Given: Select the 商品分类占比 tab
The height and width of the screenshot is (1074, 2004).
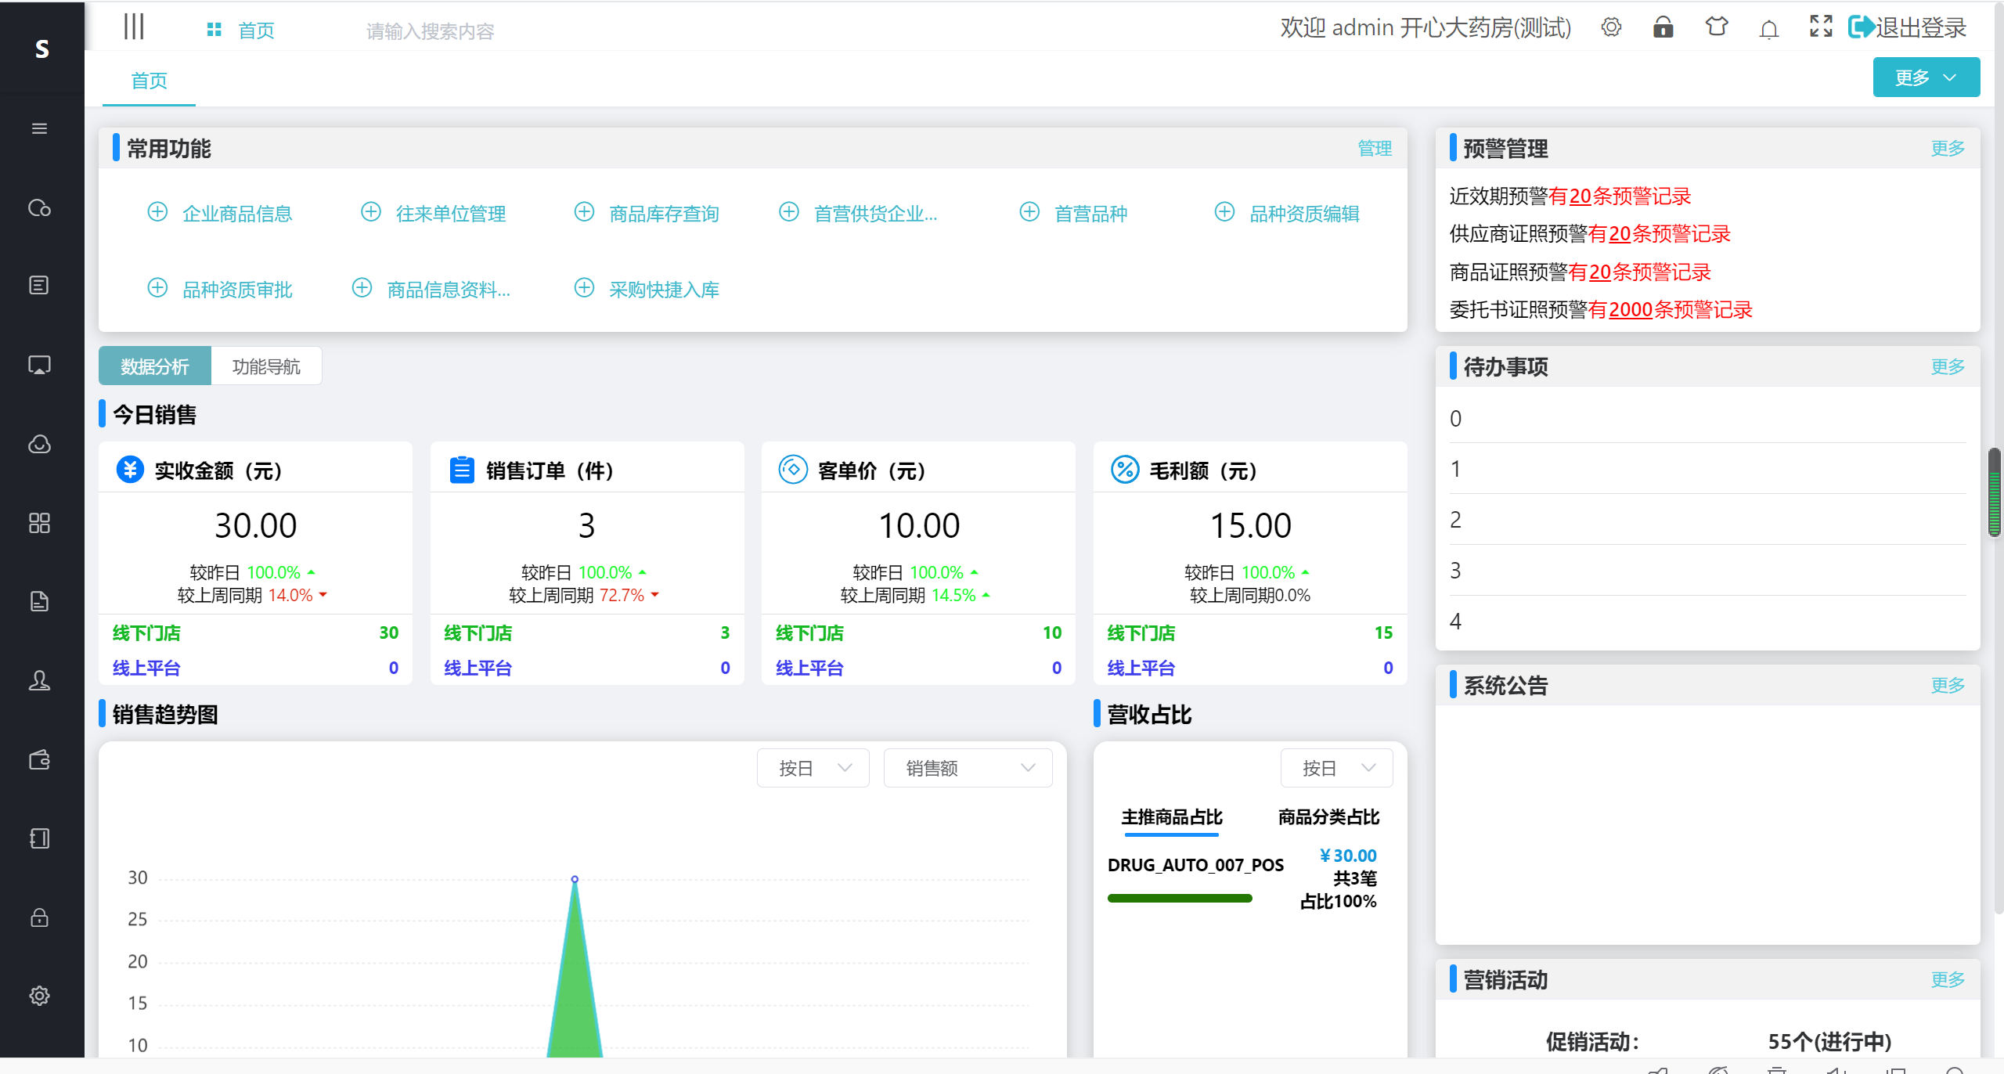Looking at the screenshot, I should (x=1328, y=817).
